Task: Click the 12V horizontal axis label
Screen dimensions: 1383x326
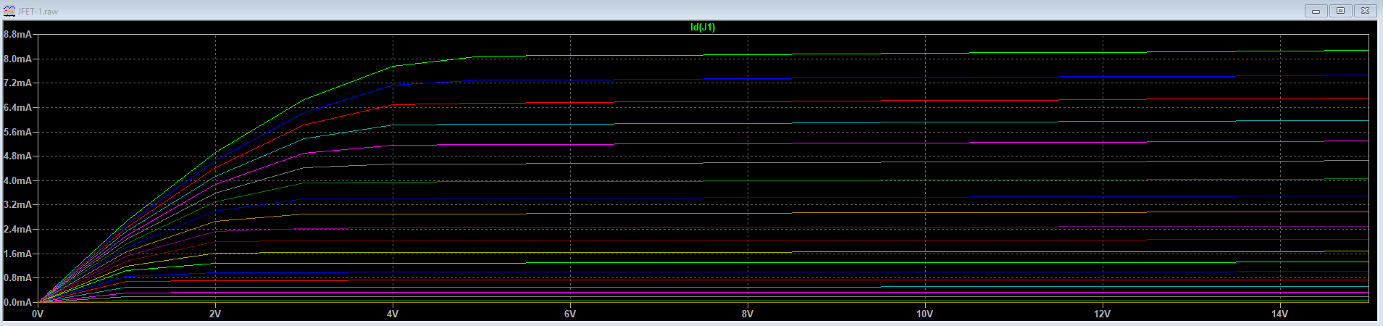Action: (x=1102, y=314)
